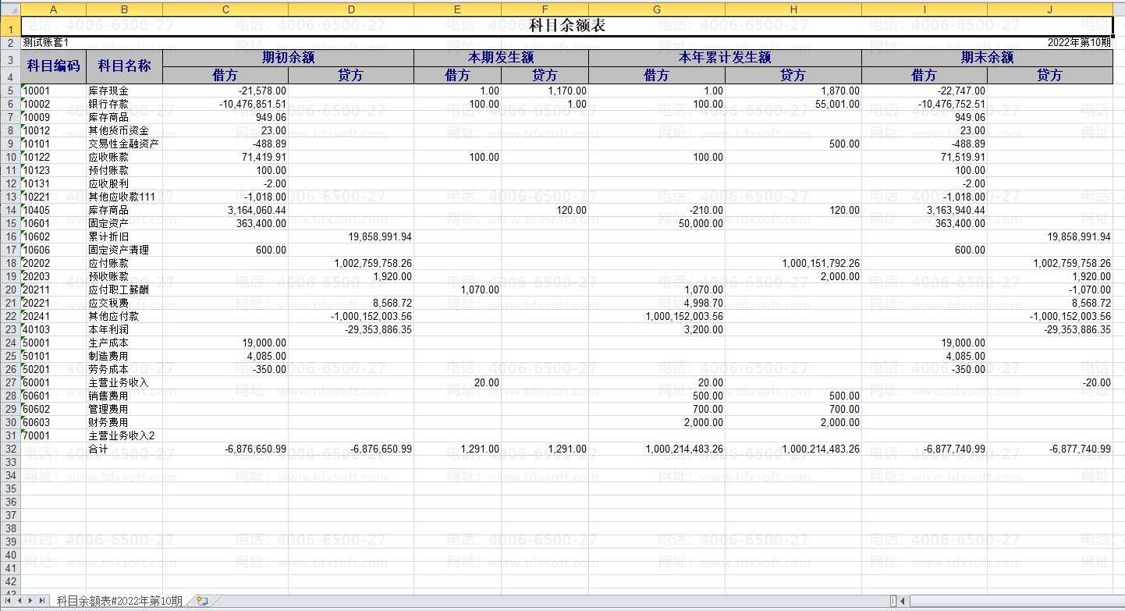Click the 本期发生额 header cell
Screen dimensions: 1125x611
(501, 58)
